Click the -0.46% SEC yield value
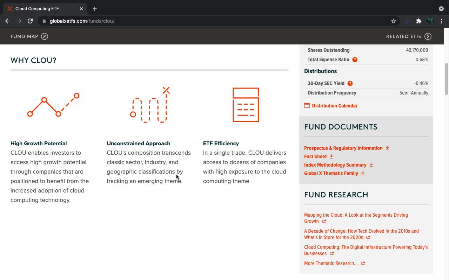This screenshot has width=449, height=280. [421, 83]
